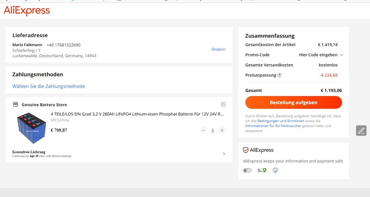Expand the Promo-Code dropdown chevron
Screen dimensions: 370x197
coord(341,55)
